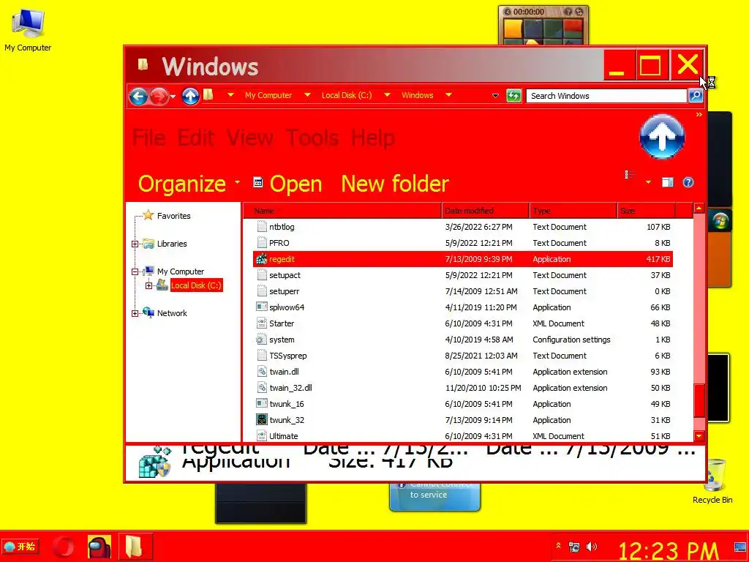Image resolution: width=749 pixels, height=562 pixels.
Task: Click the scroll up arrow of file list
Action: coord(699,209)
